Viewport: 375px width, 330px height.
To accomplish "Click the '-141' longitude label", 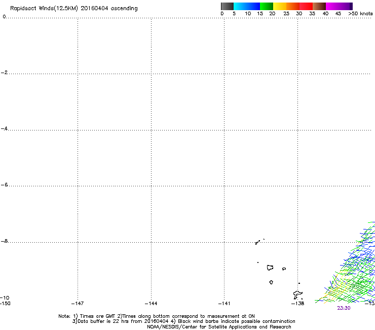I will click(224, 304).
